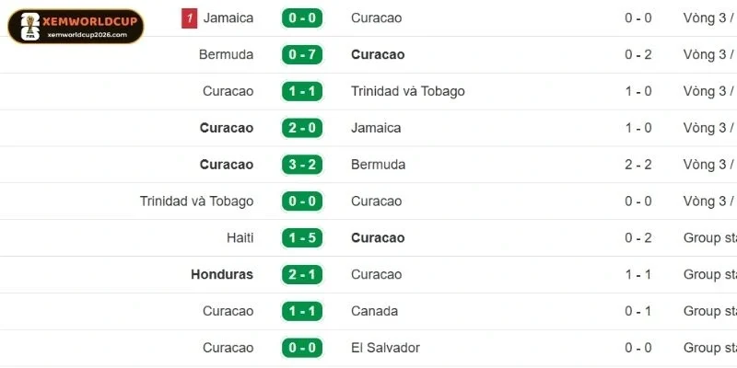737x368 pixels.
Task: Click the 2 - 2 halftime score
Action: [x=639, y=165]
